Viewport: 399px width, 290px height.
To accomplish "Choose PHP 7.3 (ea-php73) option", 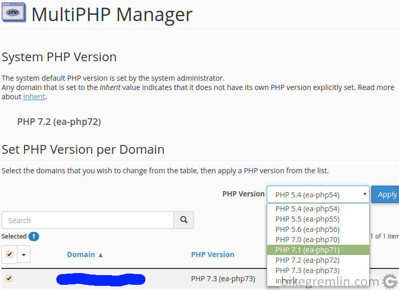I will (318, 270).
